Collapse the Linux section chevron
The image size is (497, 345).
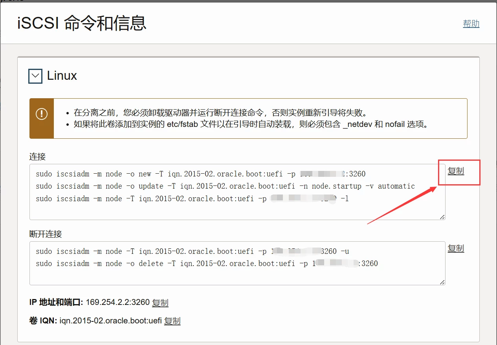(x=36, y=76)
